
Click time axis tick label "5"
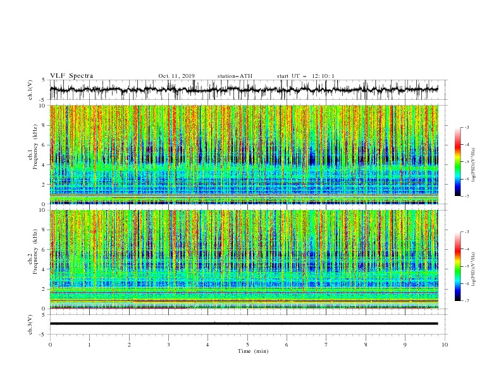(247, 345)
